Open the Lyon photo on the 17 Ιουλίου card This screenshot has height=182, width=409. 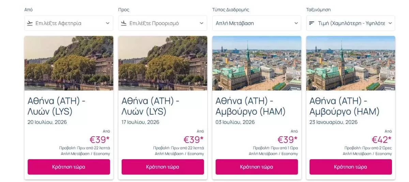pos(163,63)
